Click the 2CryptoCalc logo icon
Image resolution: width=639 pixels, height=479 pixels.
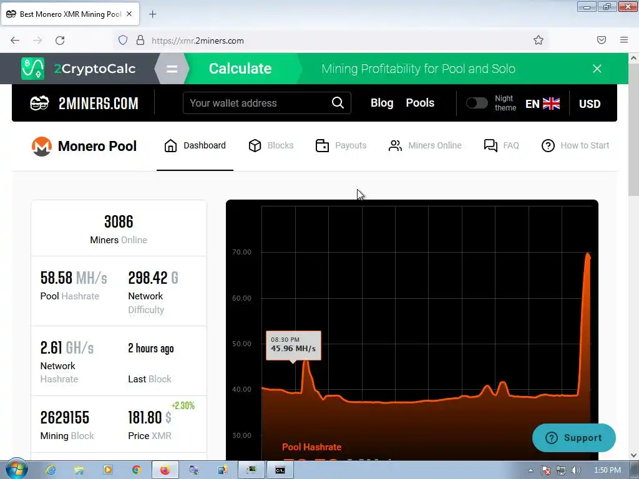click(x=32, y=69)
